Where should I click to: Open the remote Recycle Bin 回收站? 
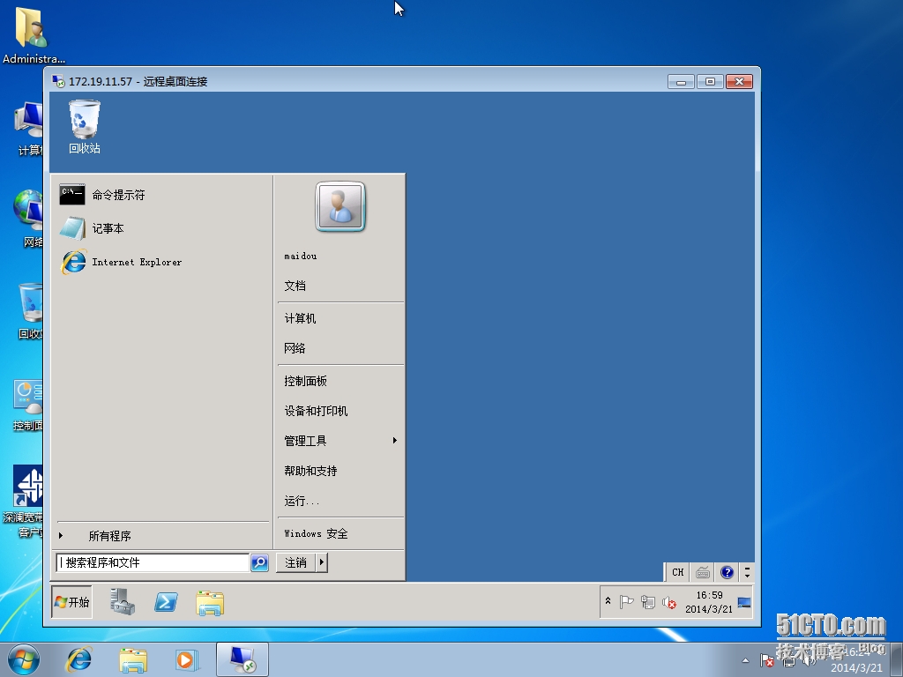click(84, 127)
